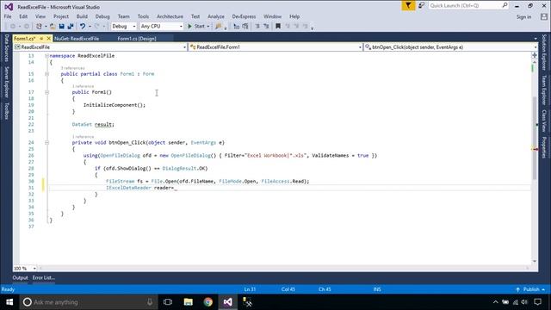Collapse the namespace ReadExcelFile code block

[46, 56]
